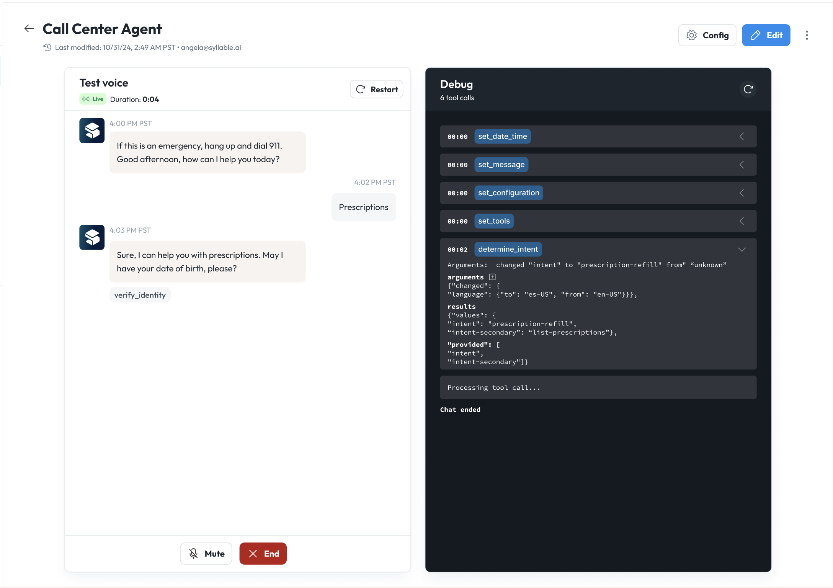Click the agent avatar on 4:00 PM message
This screenshot has width=833, height=588.
tap(92, 131)
